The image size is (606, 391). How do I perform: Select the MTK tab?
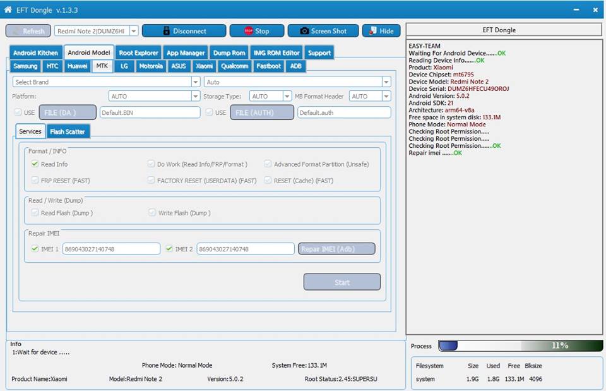(102, 66)
